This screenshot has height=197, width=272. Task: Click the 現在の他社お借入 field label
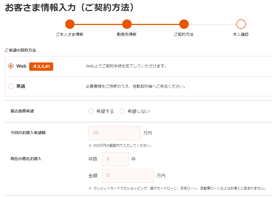click(x=26, y=159)
